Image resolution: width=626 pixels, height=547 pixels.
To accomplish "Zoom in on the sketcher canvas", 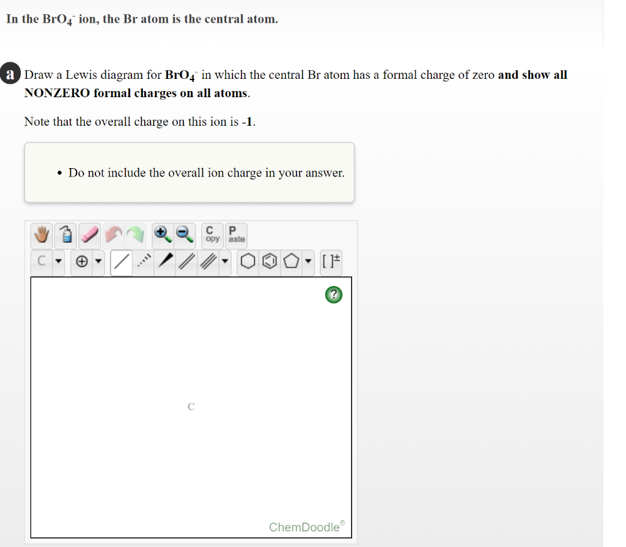I will 161,235.
